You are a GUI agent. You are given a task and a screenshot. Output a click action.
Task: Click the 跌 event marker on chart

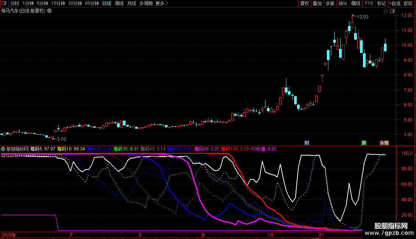pos(364,143)
